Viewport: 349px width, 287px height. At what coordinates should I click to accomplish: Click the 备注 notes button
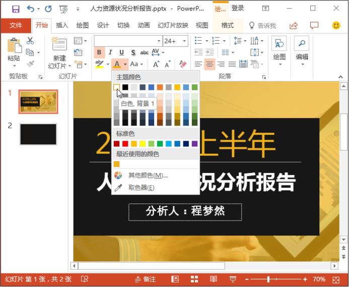pos(146,279)
